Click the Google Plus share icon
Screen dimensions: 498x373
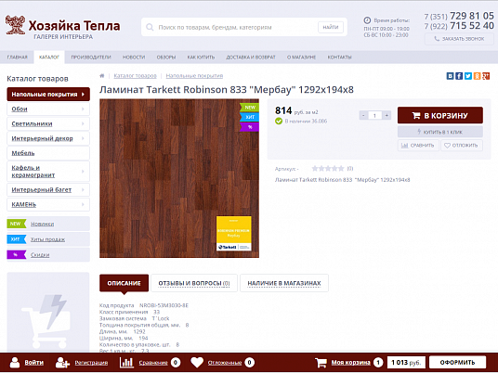coord(486,76)
